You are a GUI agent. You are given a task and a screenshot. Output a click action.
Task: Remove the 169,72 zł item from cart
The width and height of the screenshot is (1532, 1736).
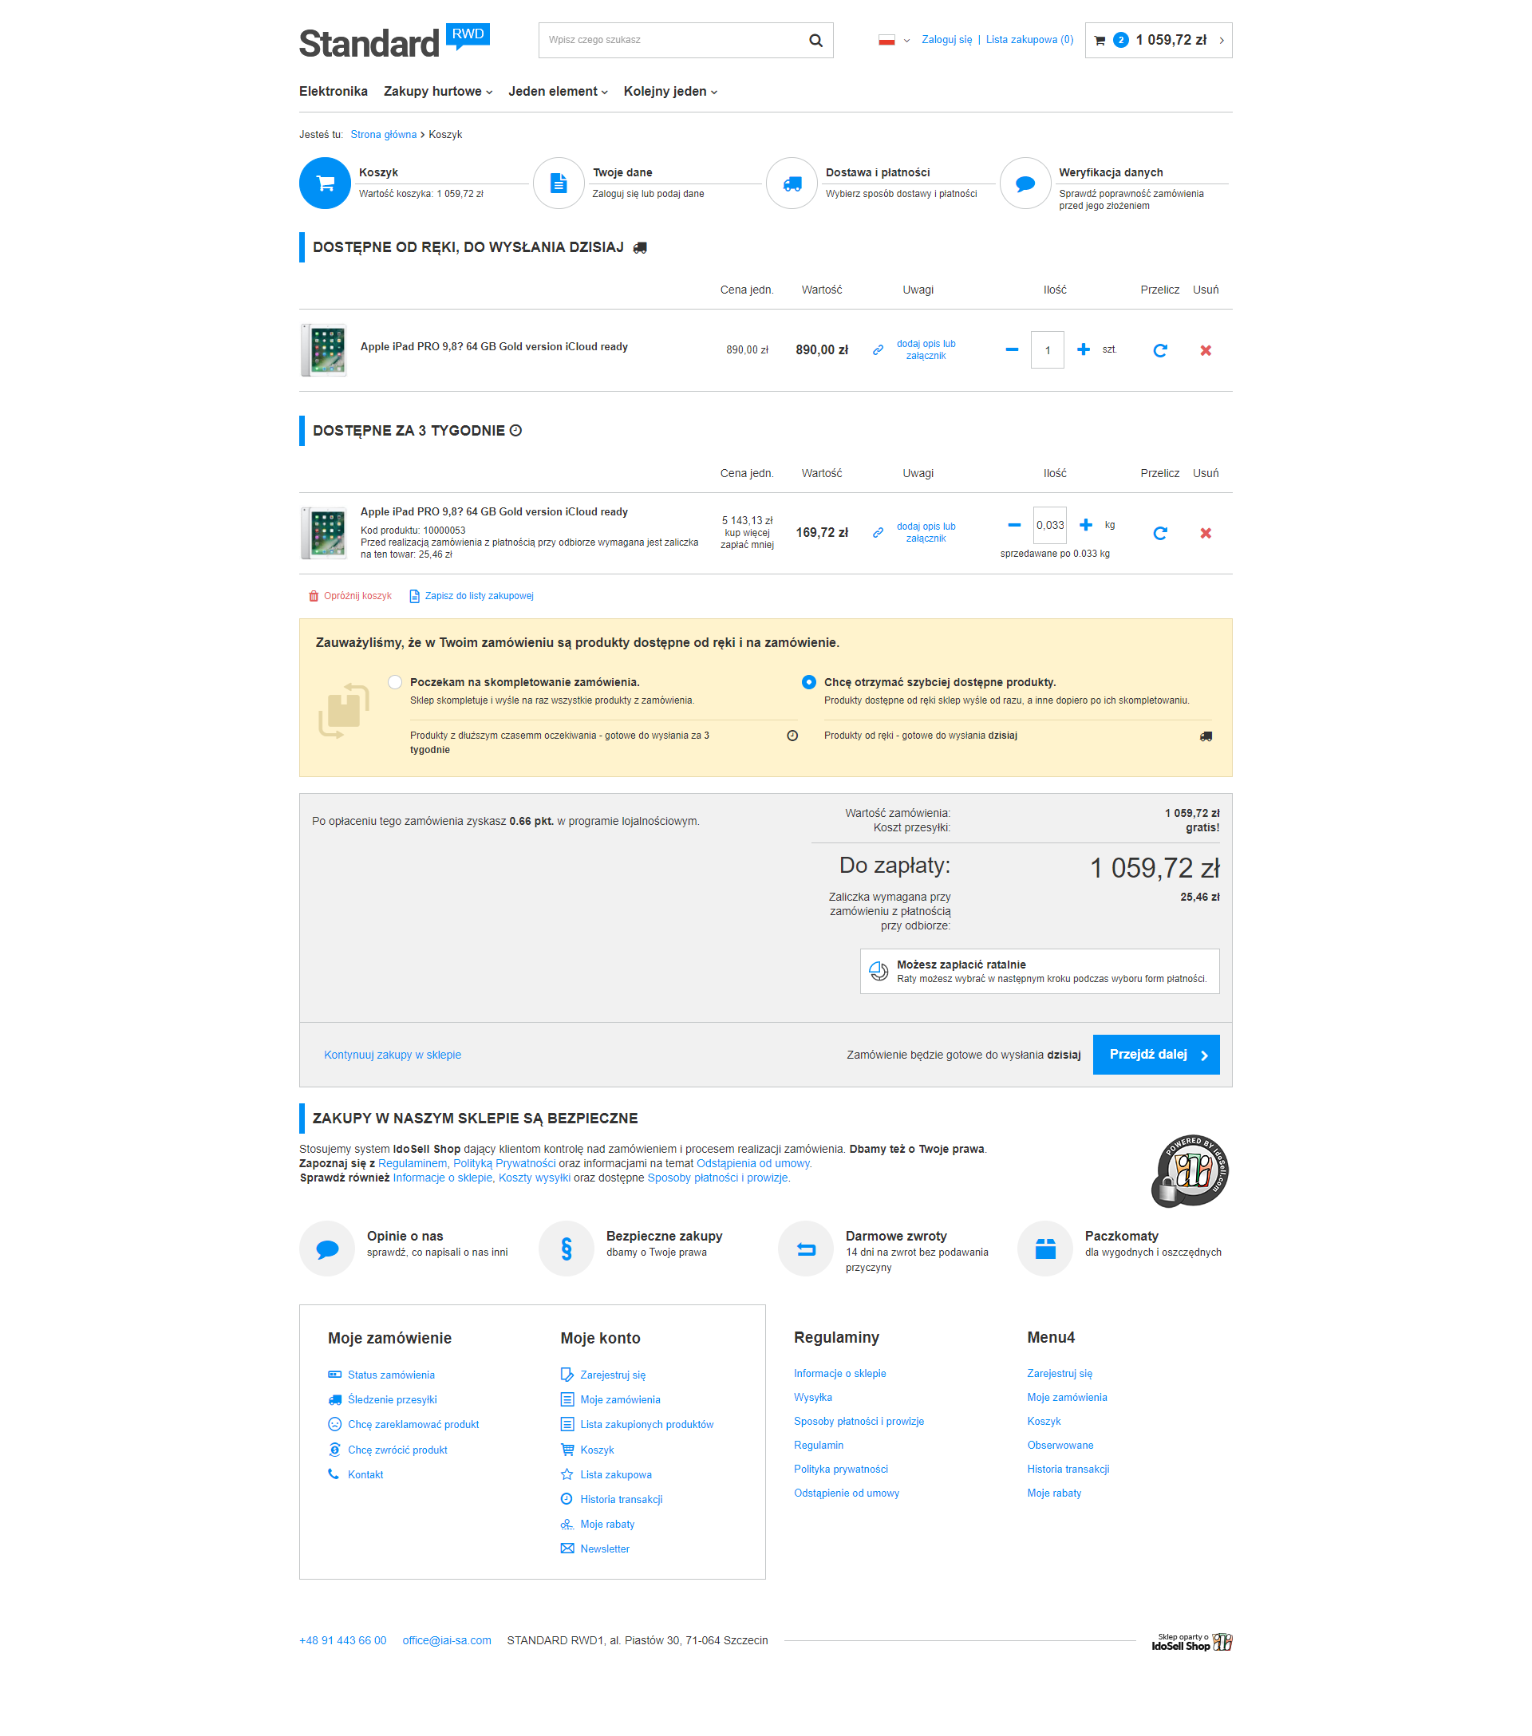pyautogui.click(x=1206, y=532)
